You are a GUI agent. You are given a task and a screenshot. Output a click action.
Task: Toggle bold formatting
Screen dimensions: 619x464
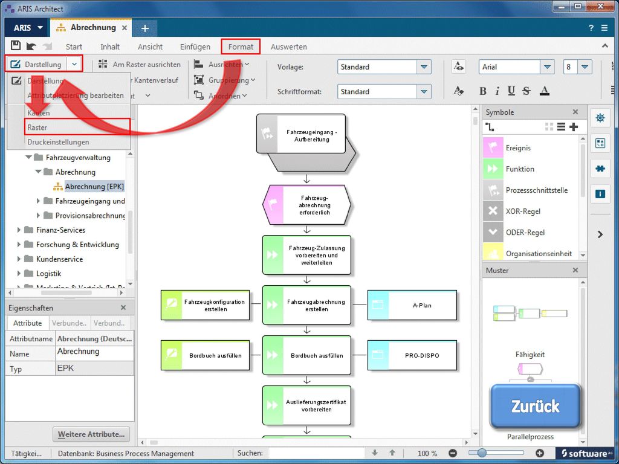tap(482, 91)
